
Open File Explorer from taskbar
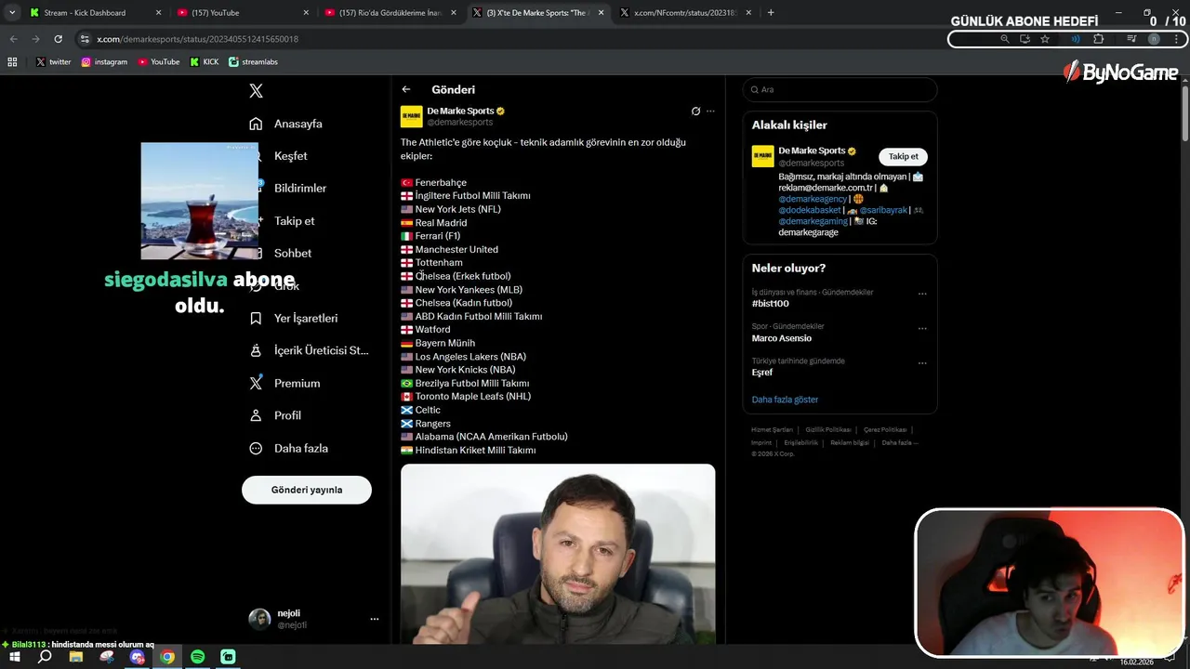75,657
